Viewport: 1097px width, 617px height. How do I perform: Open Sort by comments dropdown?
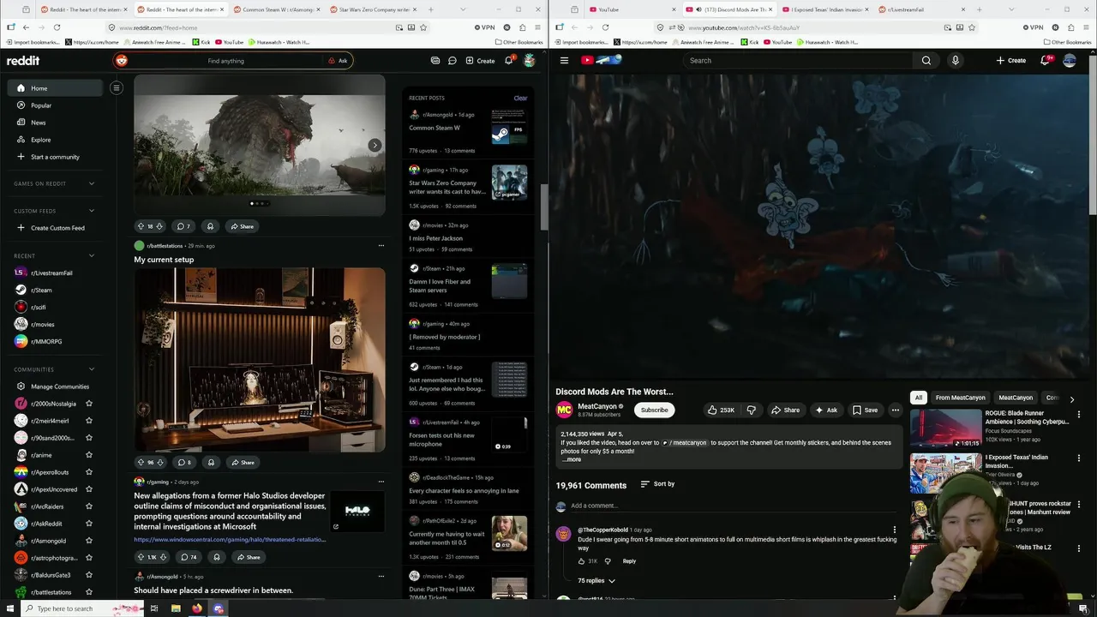point(657,484)
